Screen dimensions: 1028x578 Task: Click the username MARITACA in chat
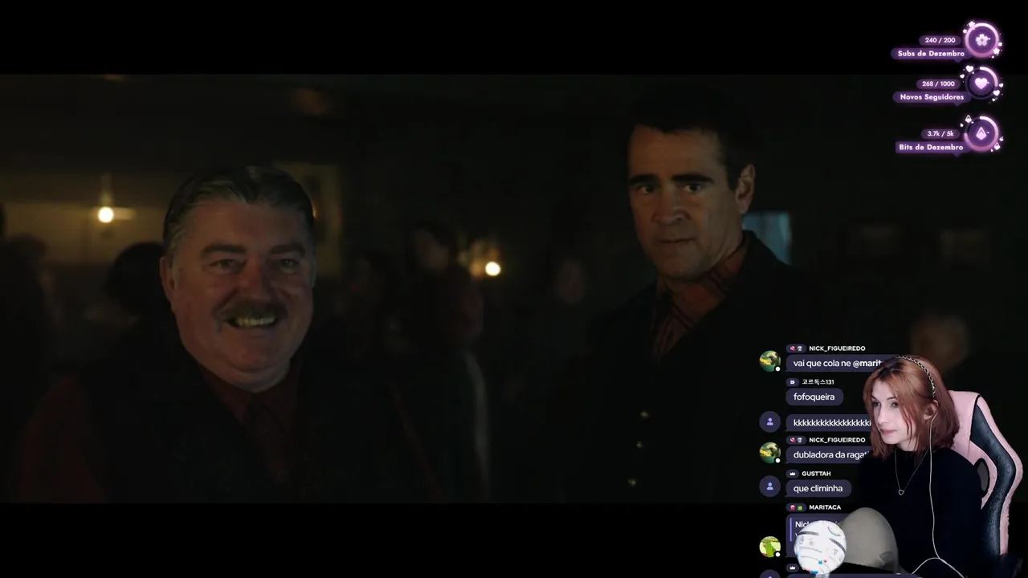coord(825,507)
